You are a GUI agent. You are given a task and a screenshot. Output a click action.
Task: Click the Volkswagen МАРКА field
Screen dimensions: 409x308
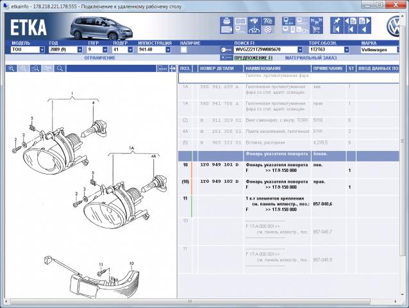click(379, 49)
